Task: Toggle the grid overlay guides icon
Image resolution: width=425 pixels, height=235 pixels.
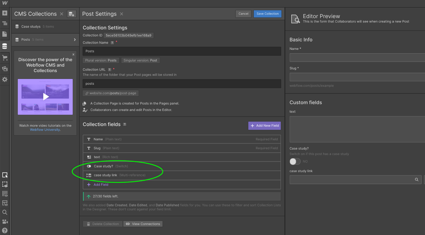Action: click(x=5, y=194)
